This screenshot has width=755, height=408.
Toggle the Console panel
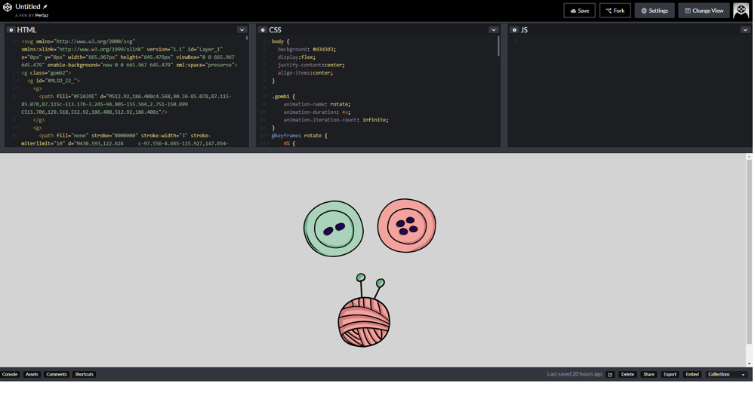click(x=10, y=375)
